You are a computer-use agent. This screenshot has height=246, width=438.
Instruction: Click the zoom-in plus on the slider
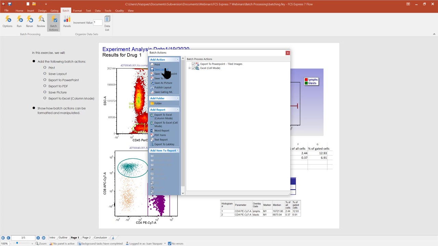pos(33,244)
